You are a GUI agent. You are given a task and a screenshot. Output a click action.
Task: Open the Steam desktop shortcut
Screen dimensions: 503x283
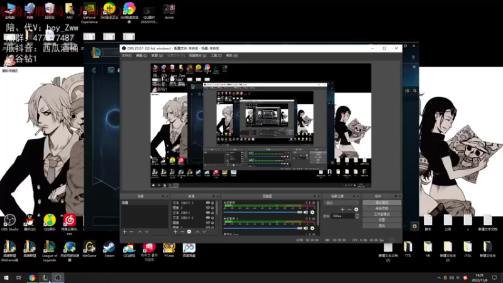[x=109, y=250]
